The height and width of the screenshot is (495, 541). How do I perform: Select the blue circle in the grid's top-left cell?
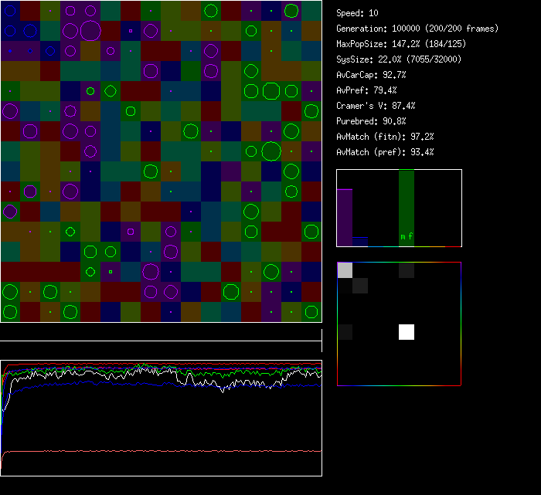tap(10, 11)
